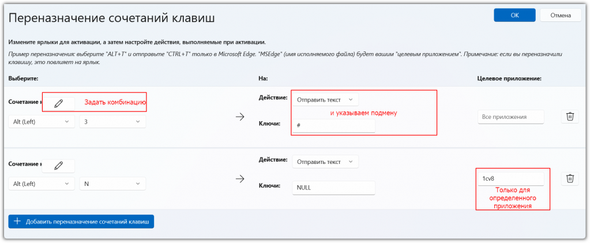Click the target app field with 1cv8
The width and height of the screenshot is (590, 243).
coord(510,180)
